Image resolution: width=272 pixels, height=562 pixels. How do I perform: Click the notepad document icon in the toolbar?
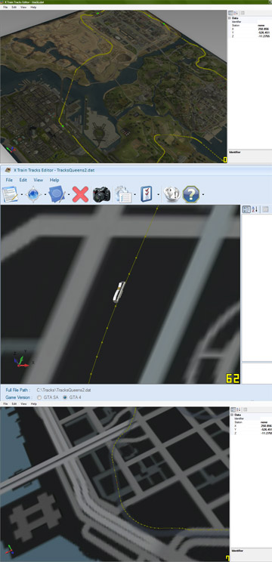coord(9,195)
